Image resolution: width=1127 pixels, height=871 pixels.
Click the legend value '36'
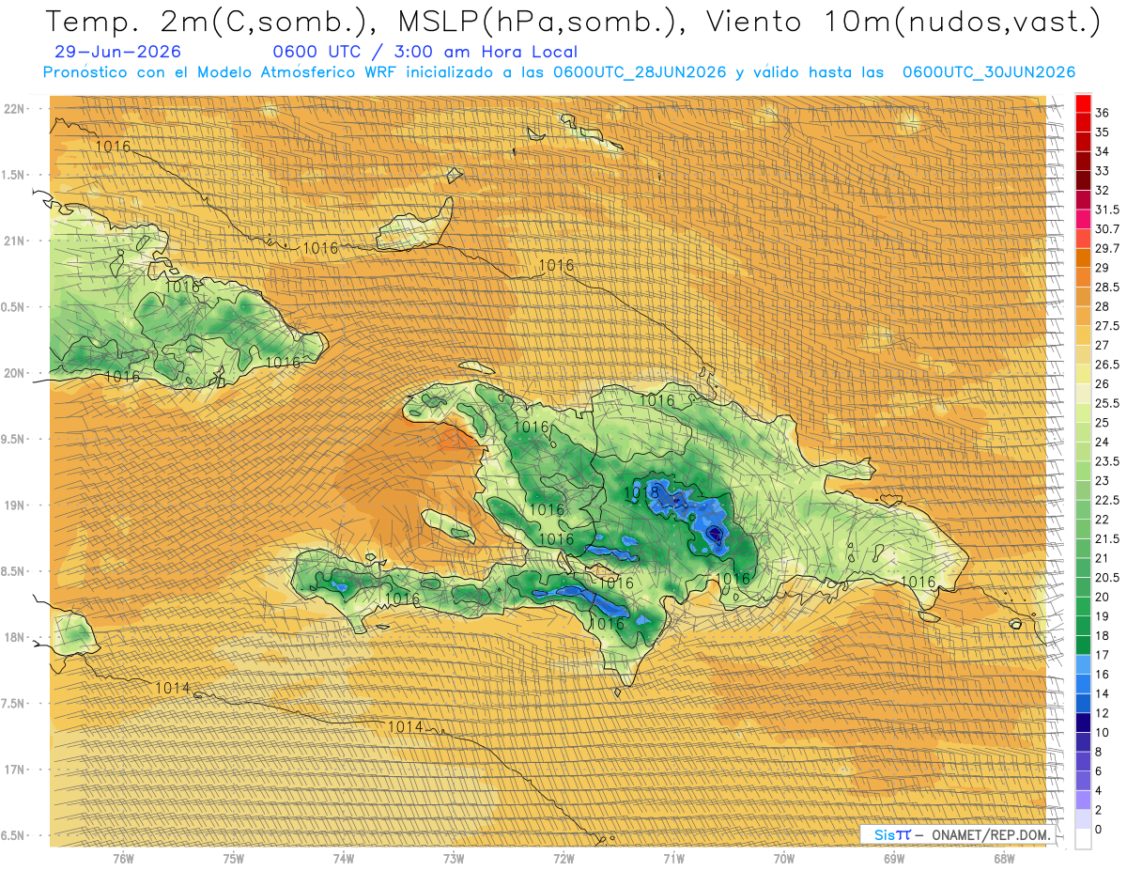[1103, 113]
